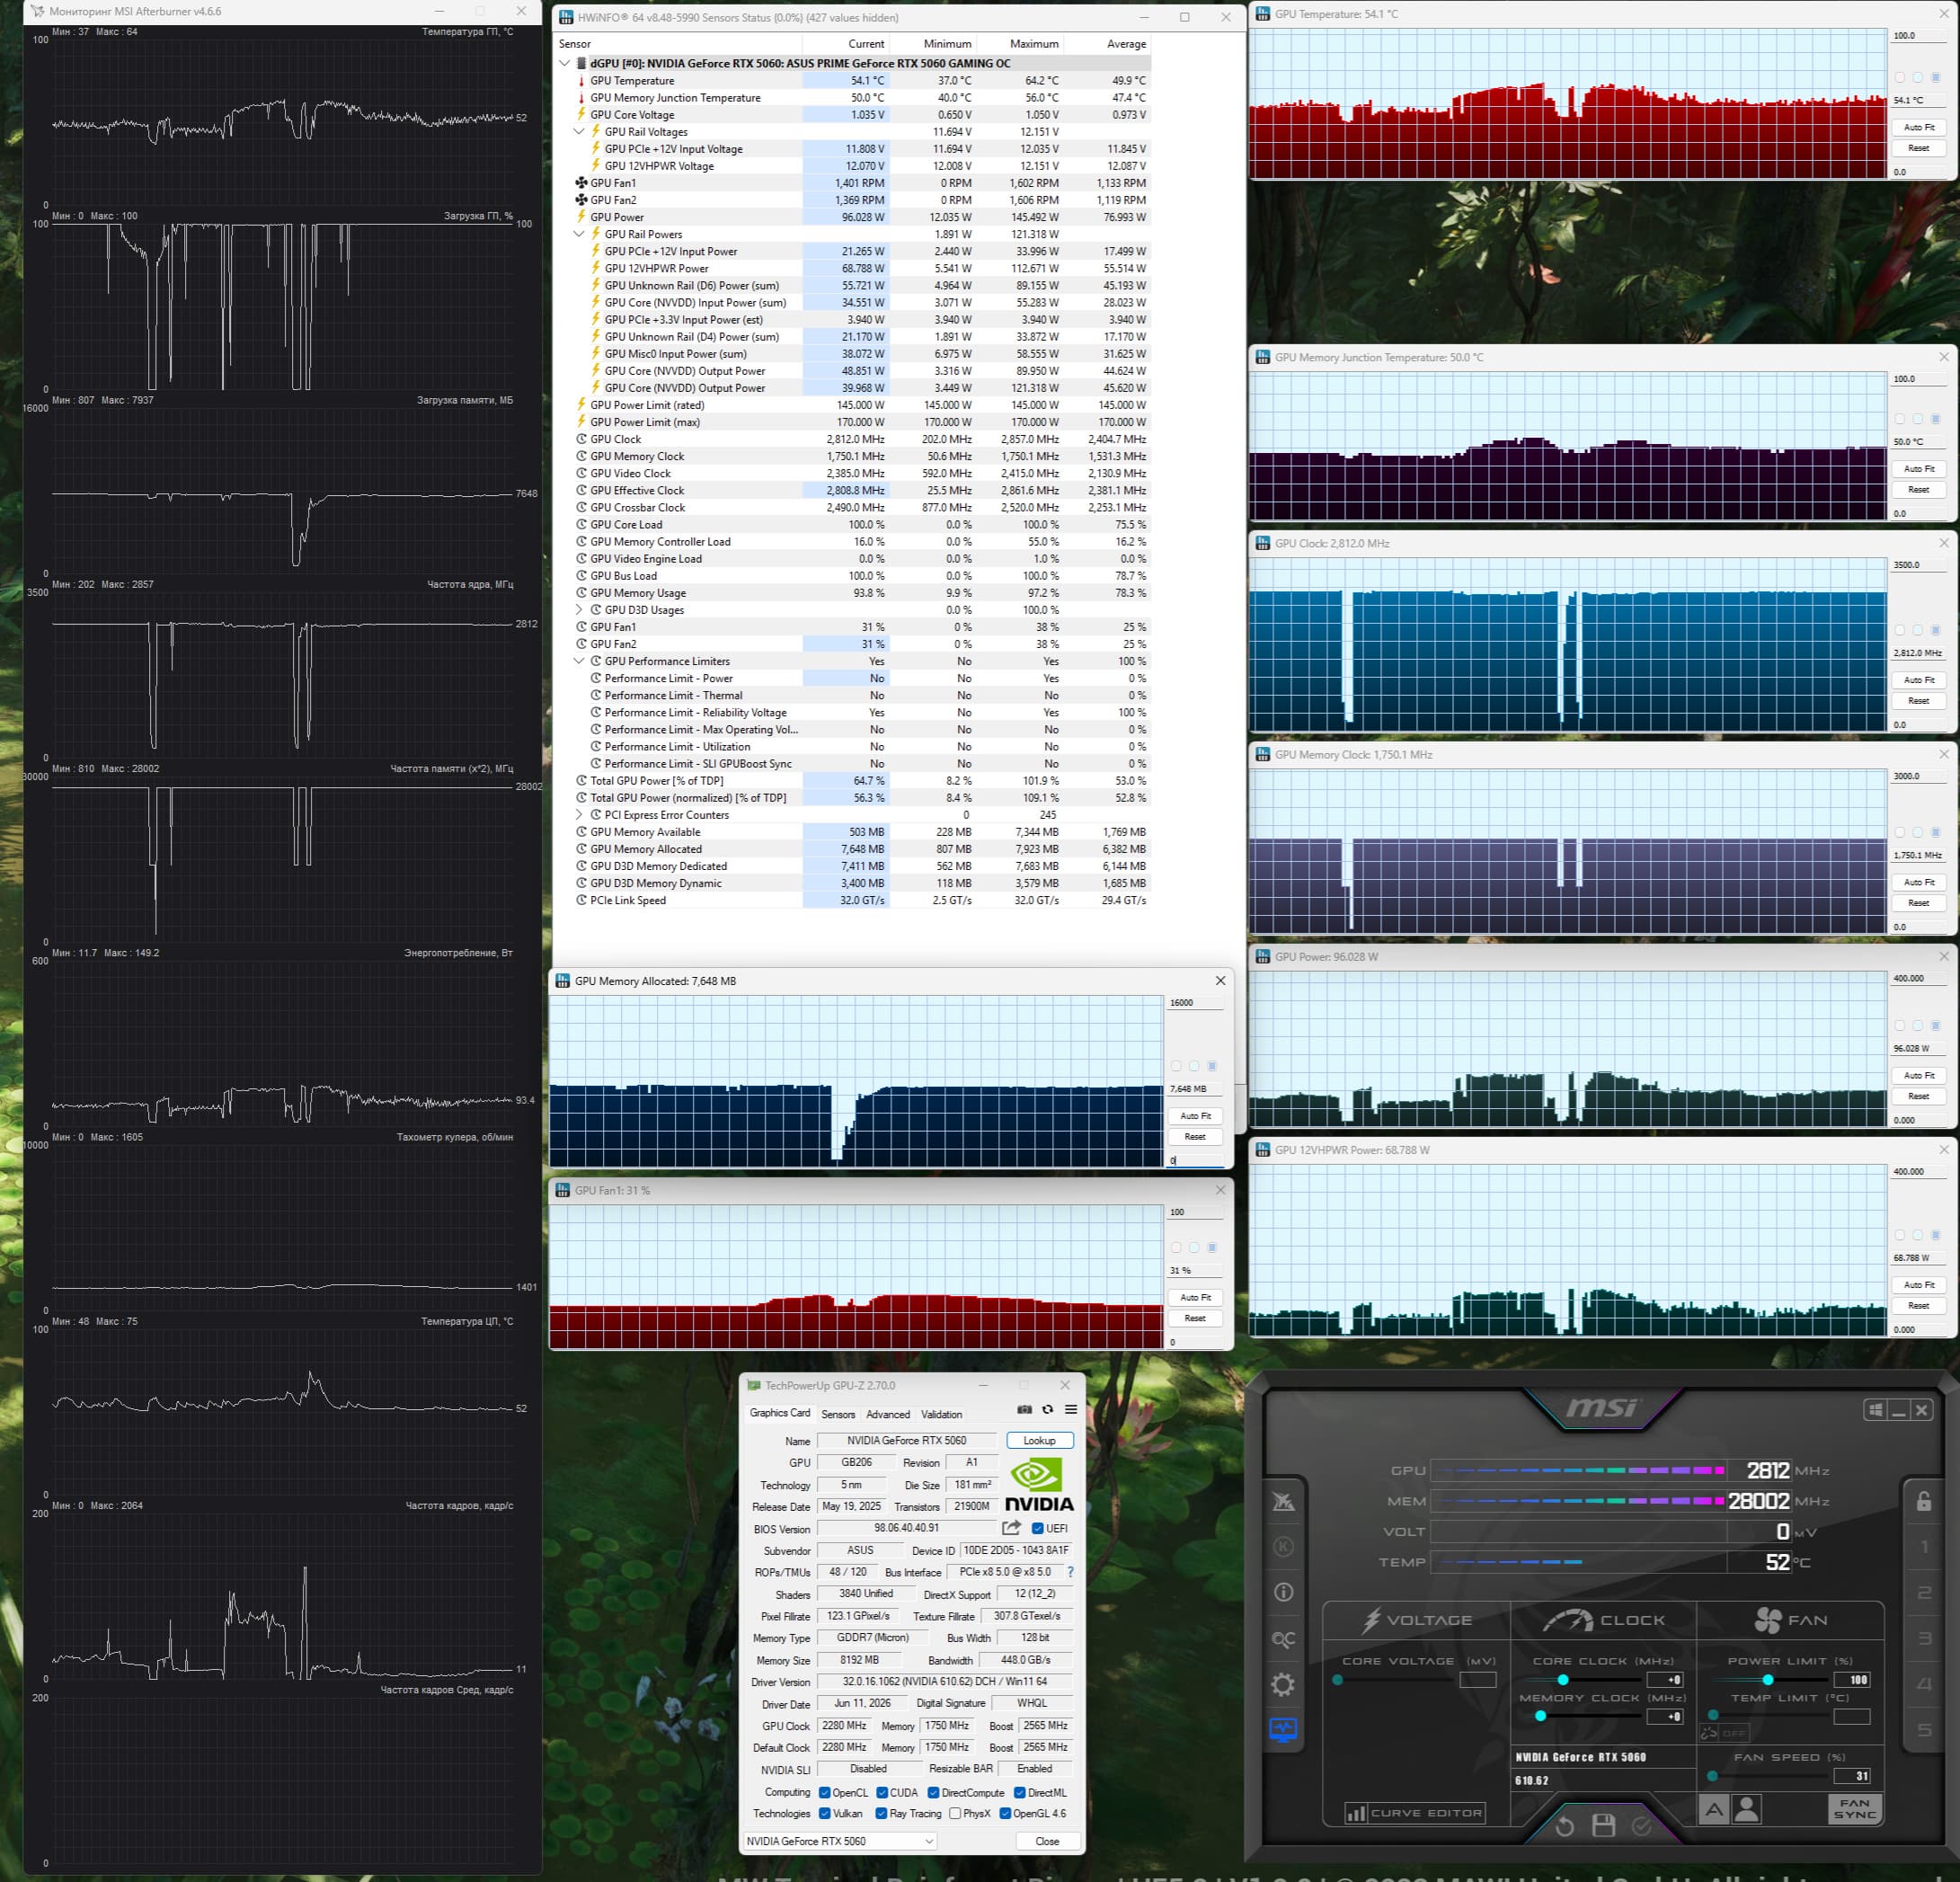The image size is (1960, 1882).
Task: Collapse the GPU Performance Limiters group
Action: pos(579,661)
